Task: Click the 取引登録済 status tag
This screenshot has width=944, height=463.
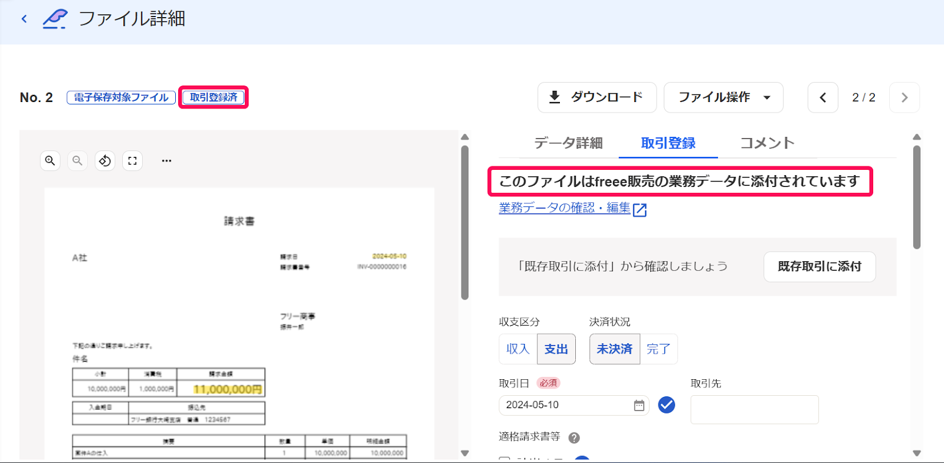Action: (214, 97)
